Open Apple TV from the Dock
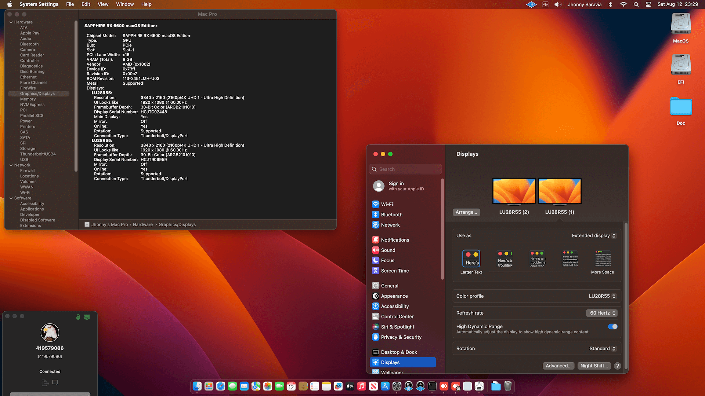Screen dimensions: 705x396 350,386
